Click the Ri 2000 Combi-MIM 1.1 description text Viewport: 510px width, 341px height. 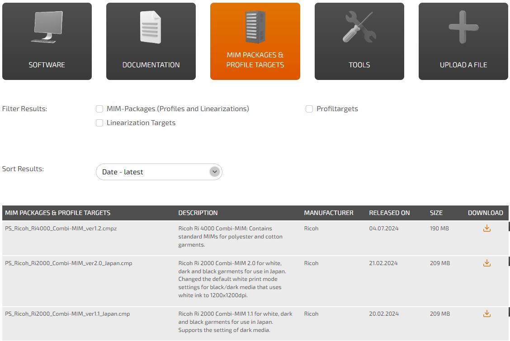point(235,322)
